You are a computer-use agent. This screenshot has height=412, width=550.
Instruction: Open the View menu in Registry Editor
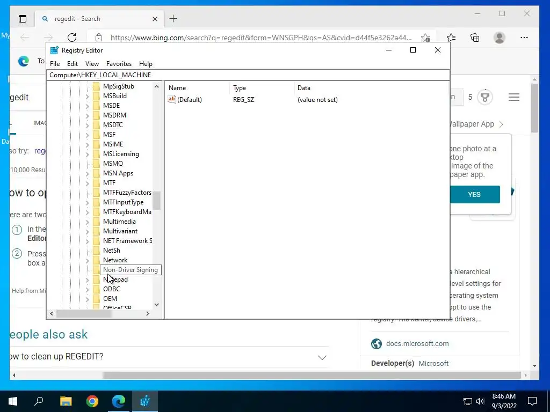(x=92, y=64)
